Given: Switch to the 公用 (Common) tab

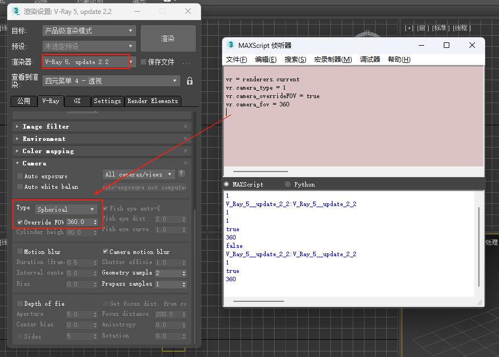Looking at the screenshot, I should [23, 101].
